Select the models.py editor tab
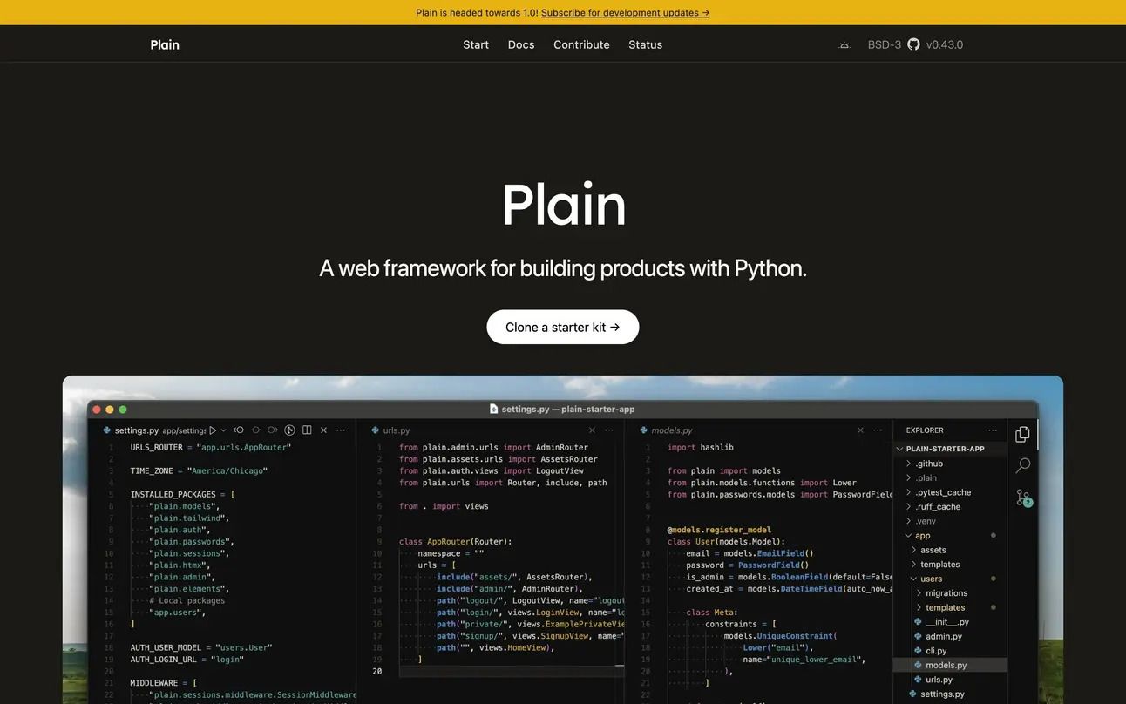The height and width of the screenshot is (704, 1126). [666, 430]
